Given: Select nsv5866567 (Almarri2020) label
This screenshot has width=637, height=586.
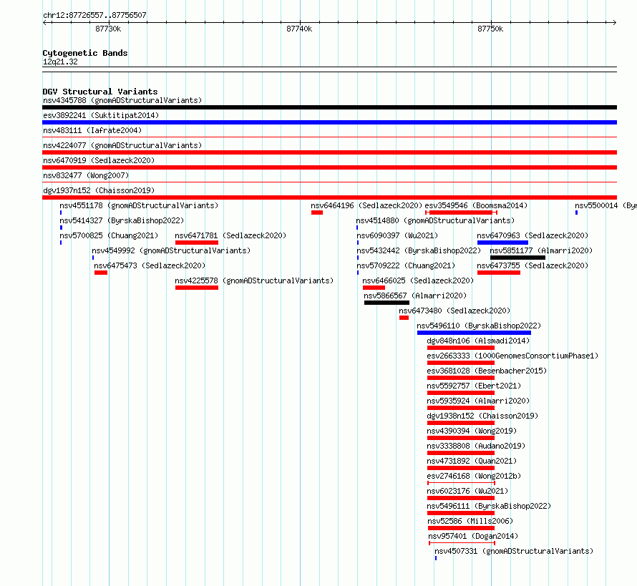Looking at the screenshot, I should click(415, 296).
